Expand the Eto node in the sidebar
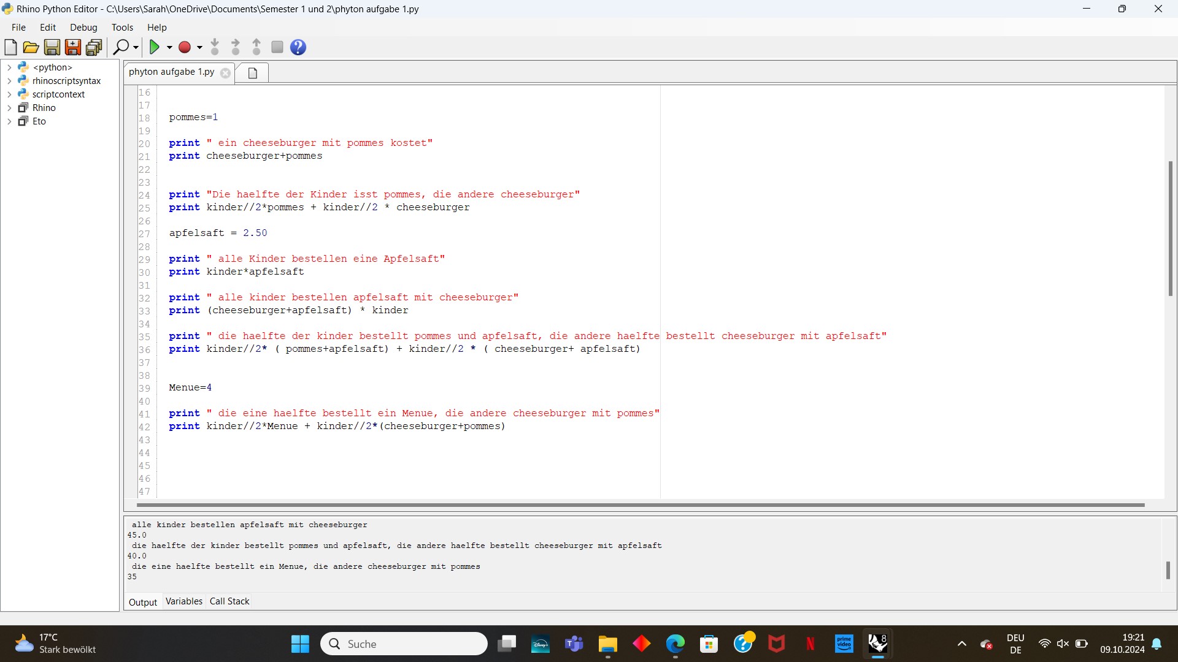 pos(9,121)
